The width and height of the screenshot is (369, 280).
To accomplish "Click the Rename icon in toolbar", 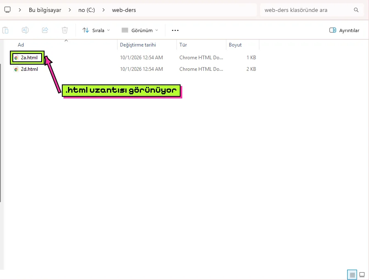I will pyautogui.click(x=25, y=30).
